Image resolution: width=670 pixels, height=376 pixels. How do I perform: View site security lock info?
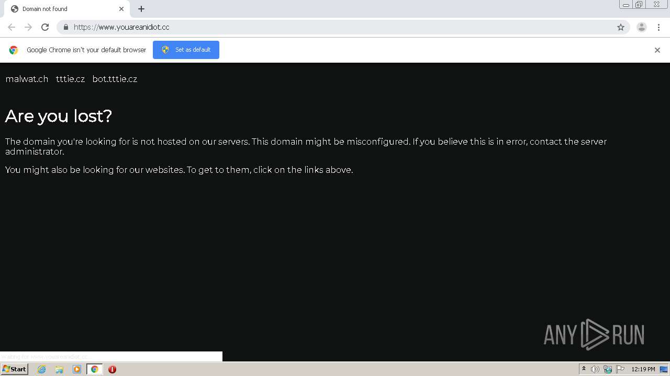(66, 27)
